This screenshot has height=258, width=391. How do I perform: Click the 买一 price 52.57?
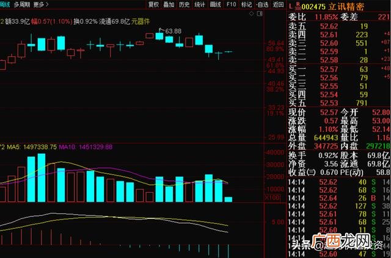click(x=329, y=70)
